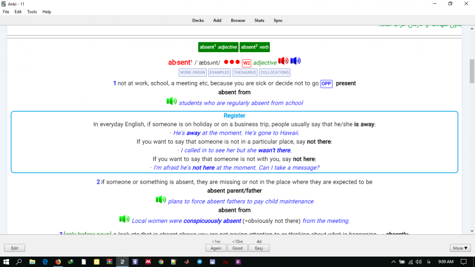The image size is (475, 267).
Task: Launch Microsoft Edge from the taskbar
Action: (45, 262)
